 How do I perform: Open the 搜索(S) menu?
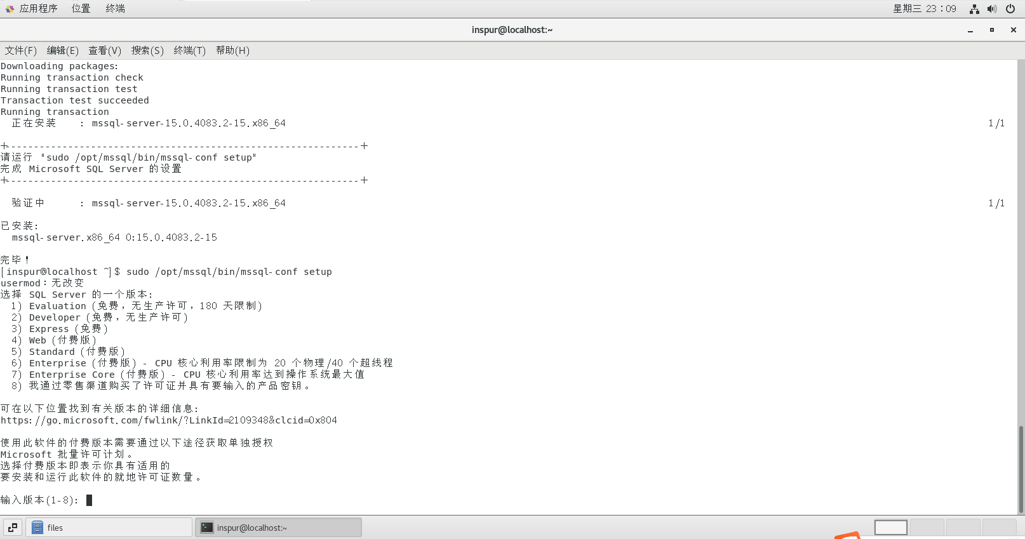tap(147, 51)
